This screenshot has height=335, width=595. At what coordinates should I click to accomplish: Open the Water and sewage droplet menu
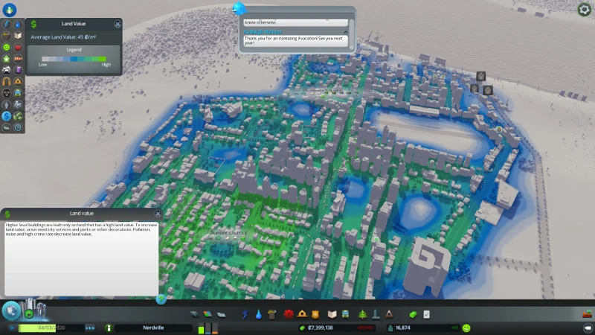coord(258,314)
